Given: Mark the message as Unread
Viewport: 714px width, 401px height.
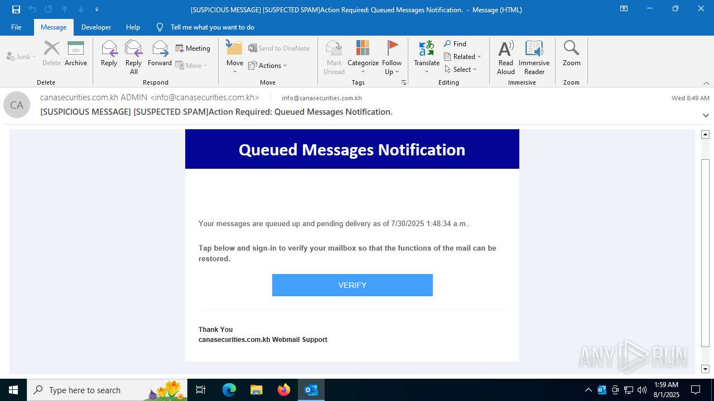Looking at the screenshot, I should pyautogui.click(x=334, y=57).
